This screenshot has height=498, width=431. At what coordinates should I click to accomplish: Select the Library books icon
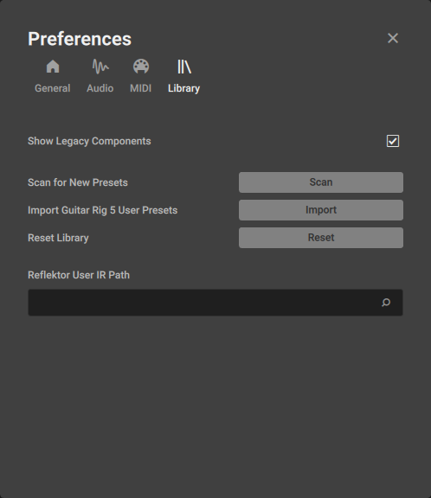point(184,67)
